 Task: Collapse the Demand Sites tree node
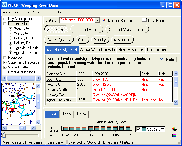click(x=5, y=24)
